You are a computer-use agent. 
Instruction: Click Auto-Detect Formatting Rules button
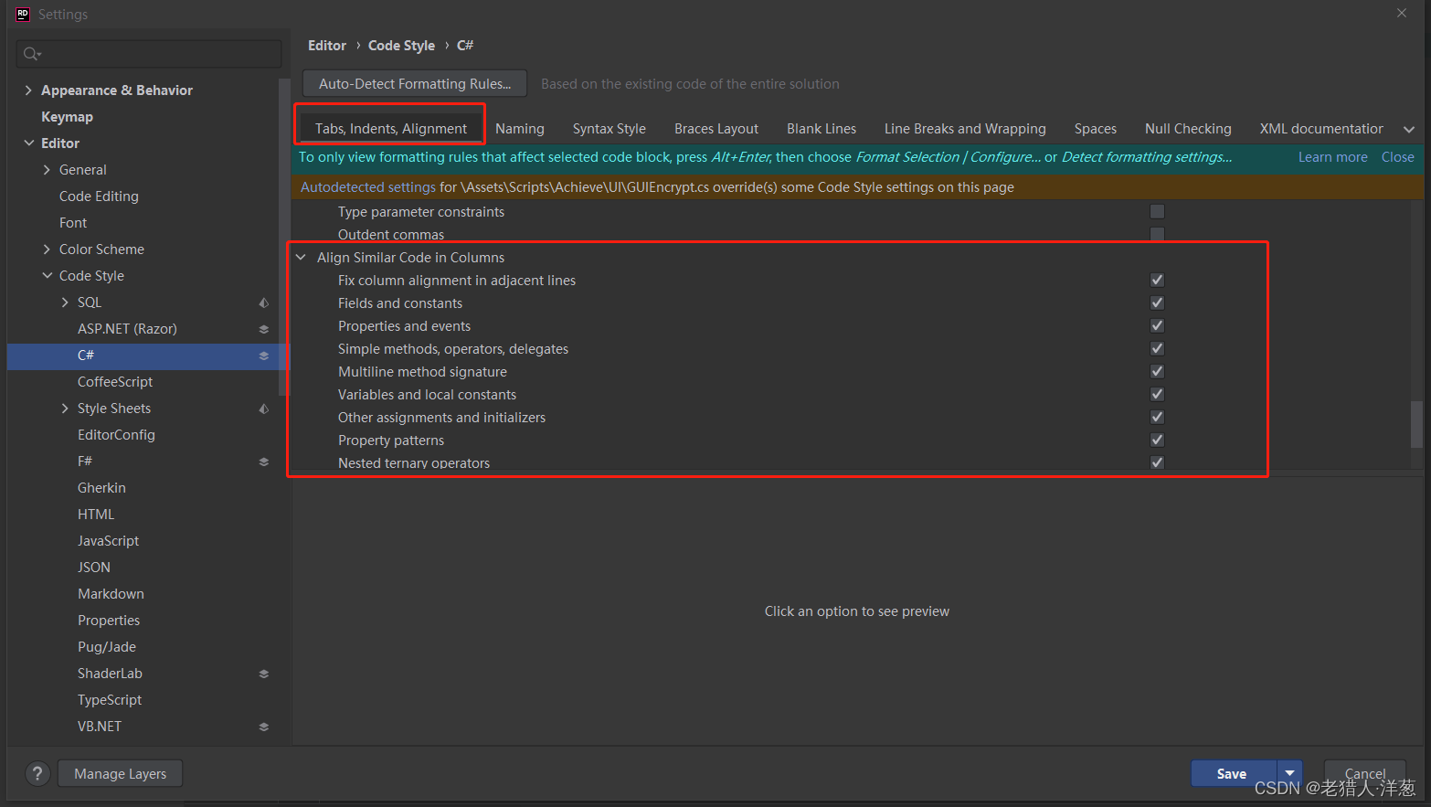coord(415,83)
